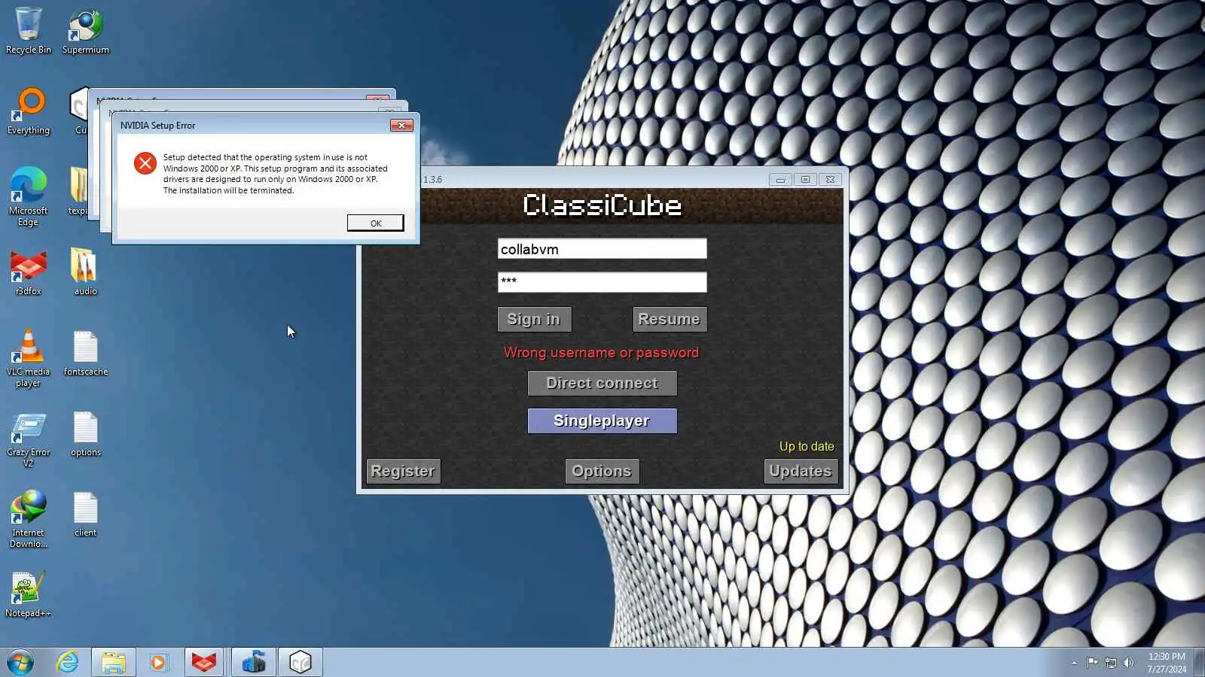This screenshot has height=677, width=1205.
Task: Minimize the ClassiCube launcher window
Action: [780, 180]
